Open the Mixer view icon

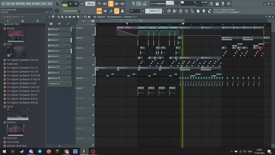tap(186, 11)
